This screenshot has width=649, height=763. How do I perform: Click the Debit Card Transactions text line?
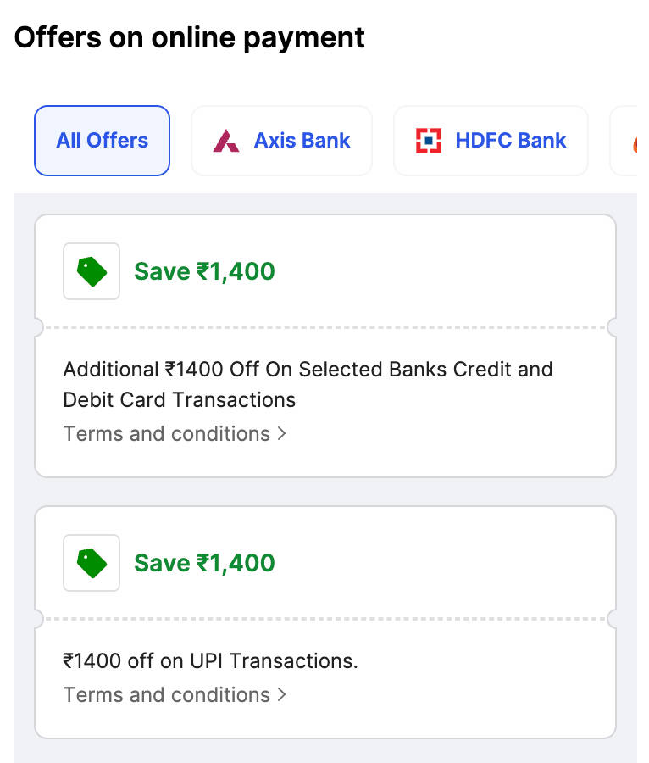pyautogui.click(x=180, y=399)
